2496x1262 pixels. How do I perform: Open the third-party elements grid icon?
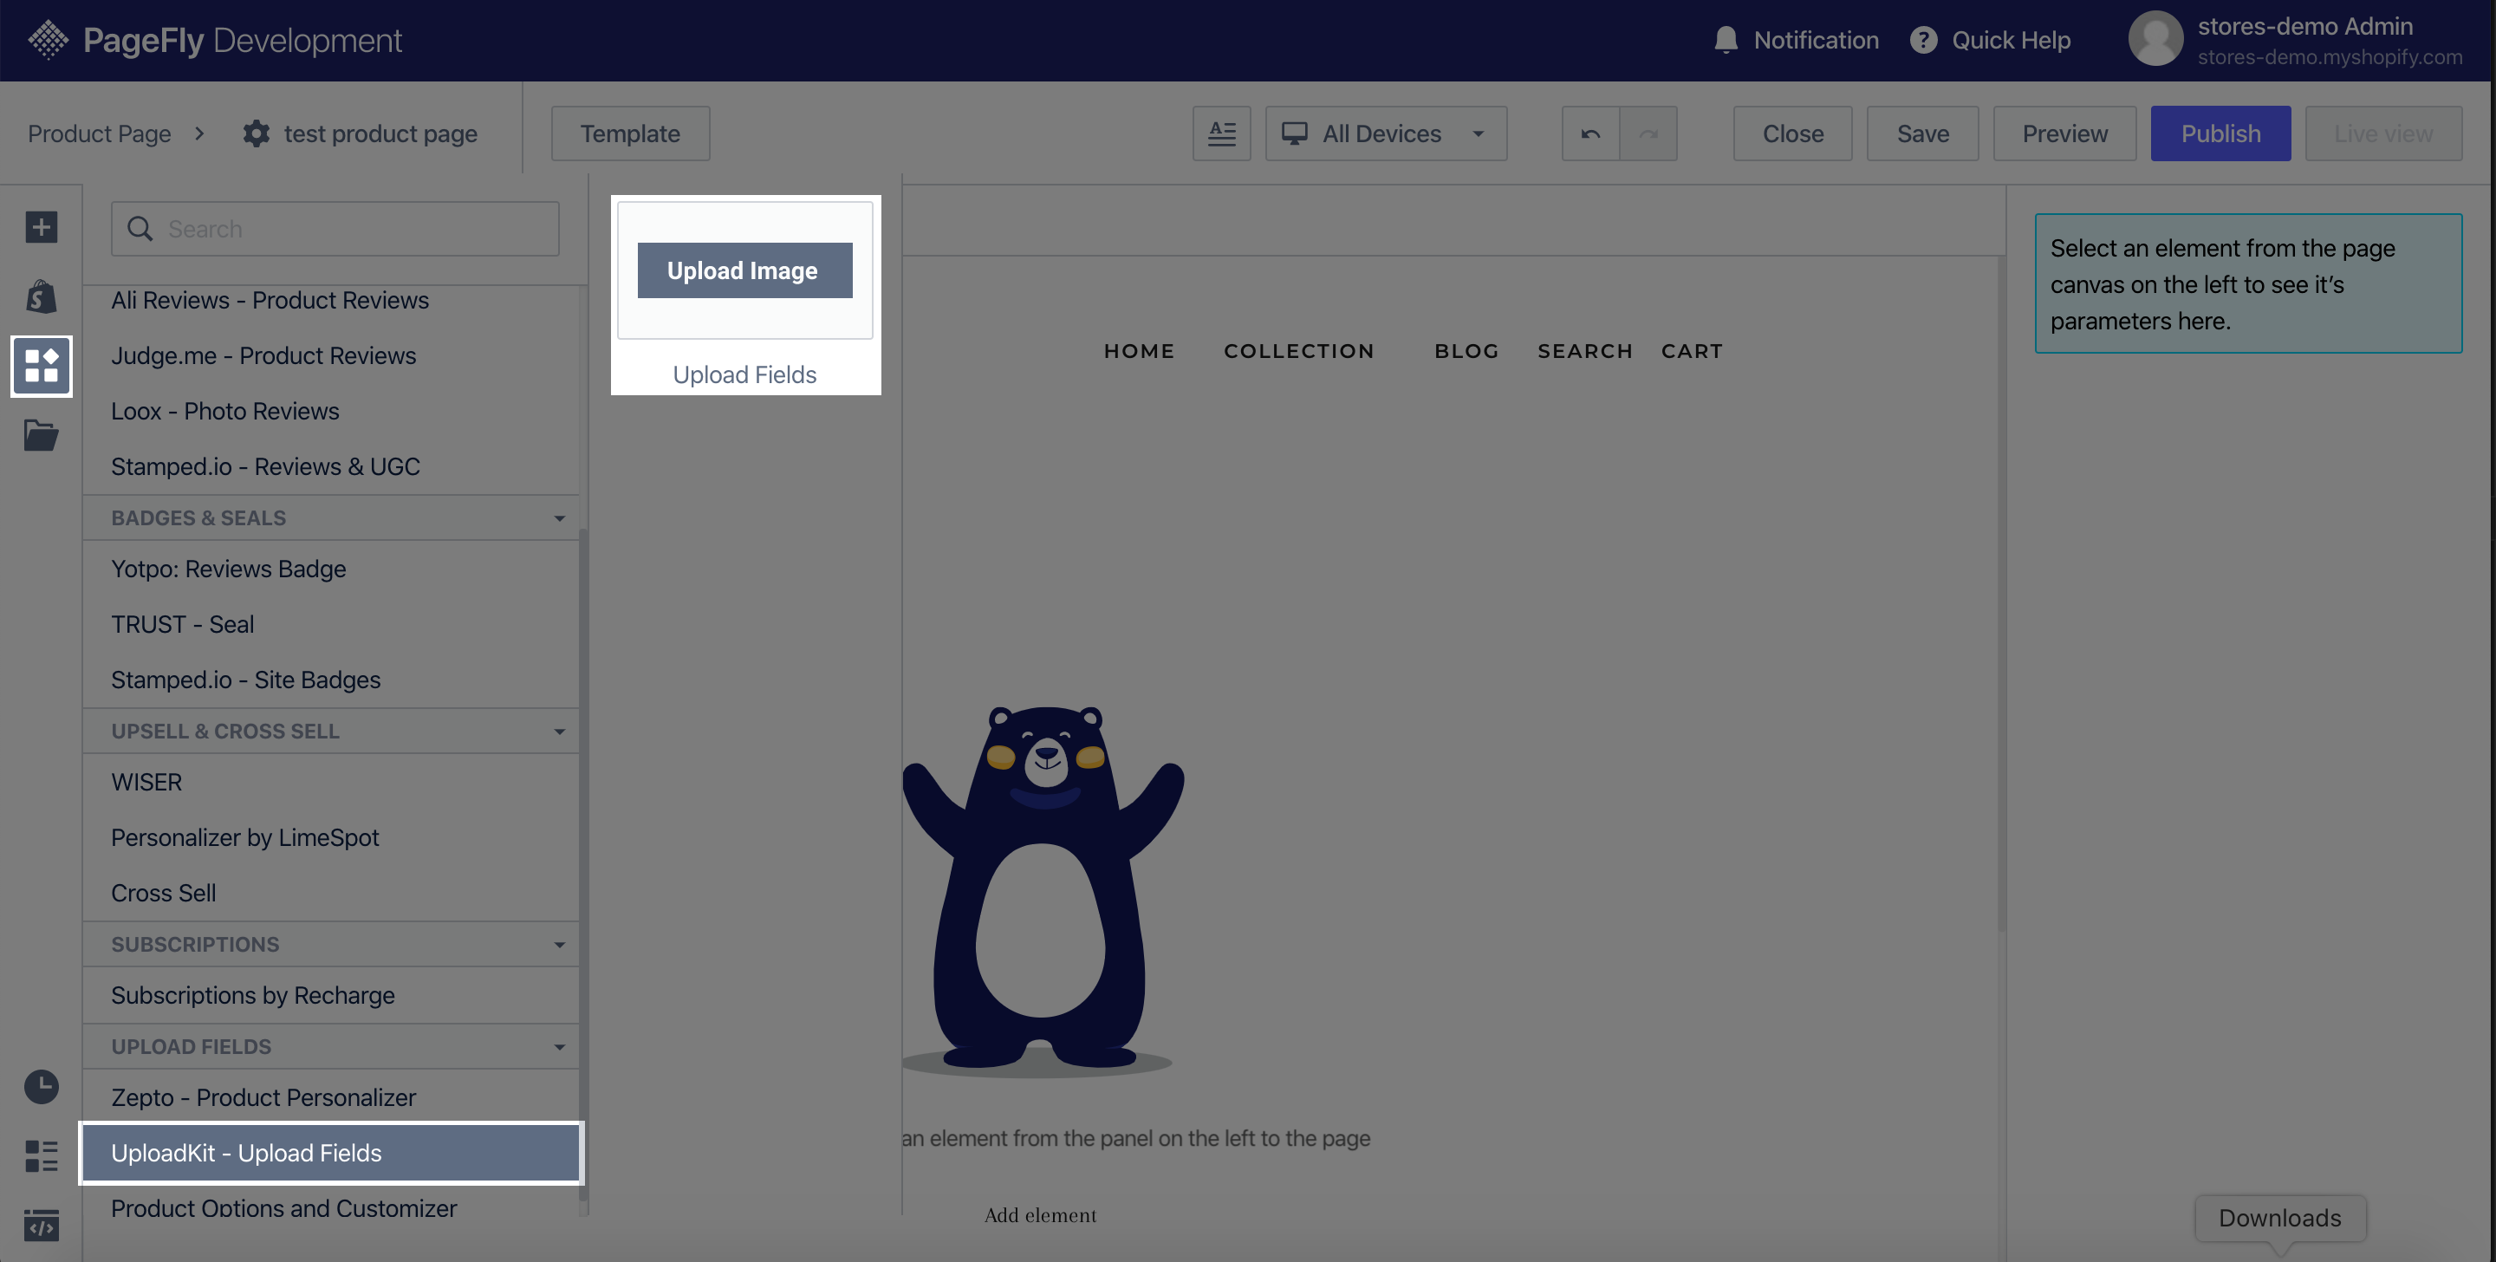41,366
